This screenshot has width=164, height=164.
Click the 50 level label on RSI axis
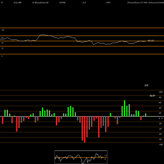point(2,43)
